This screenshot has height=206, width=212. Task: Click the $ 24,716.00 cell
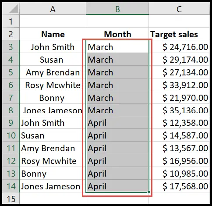point(179,46)
